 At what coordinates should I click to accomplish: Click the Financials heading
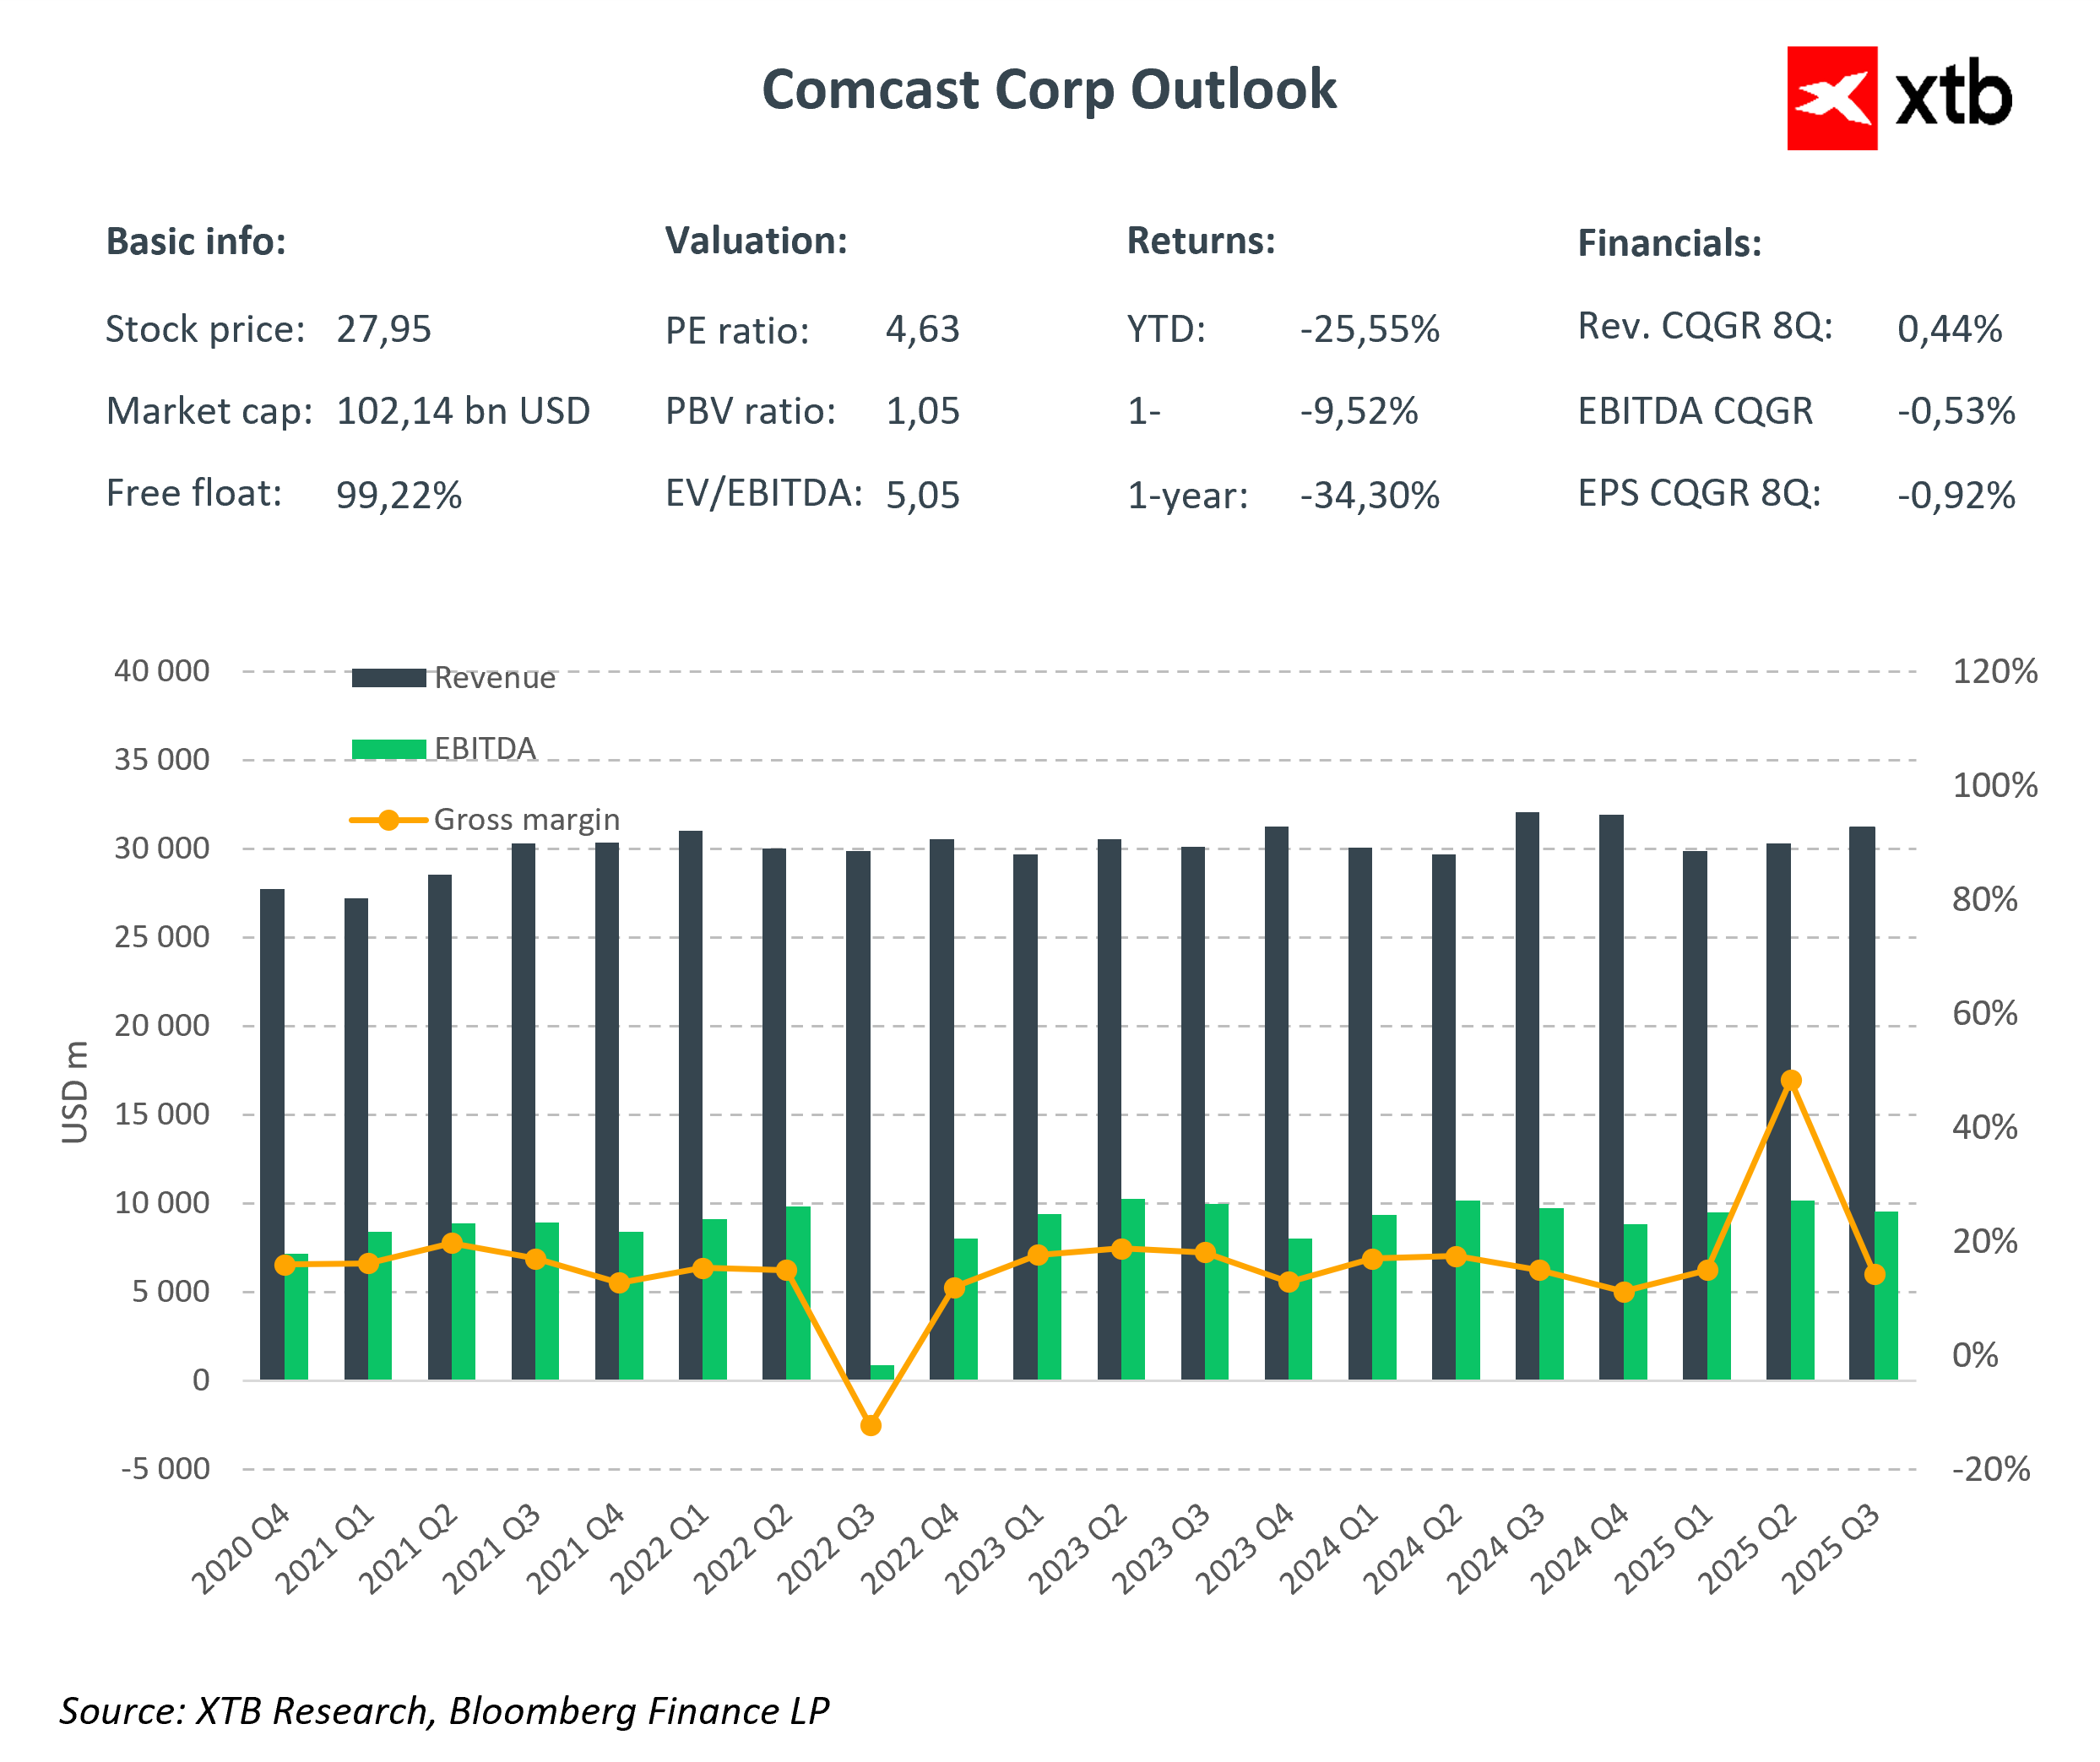click(1669, 243)
